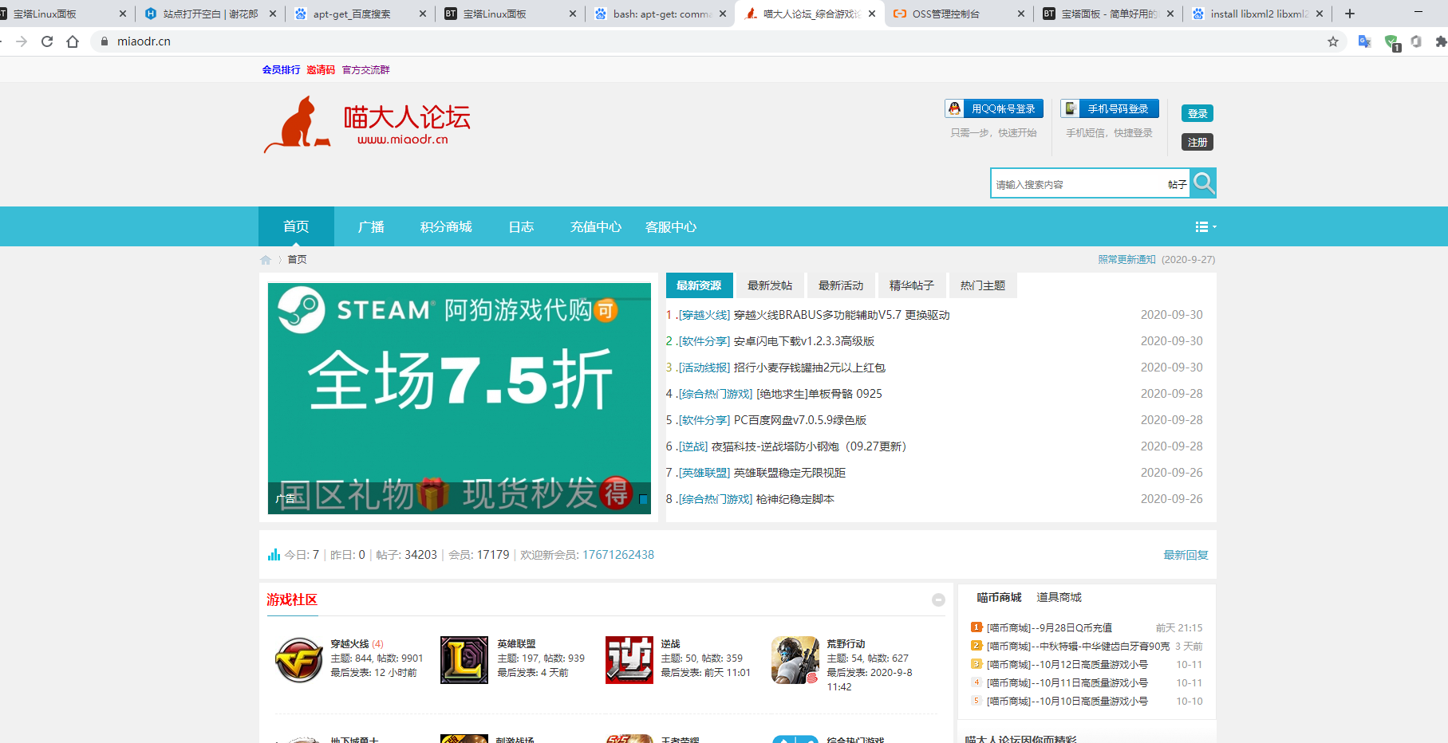Image resolution: width=1448 pixels, height=743 pixels.
Task: Switch to the 站点打开空白 tab
Action: pos(210,14)
